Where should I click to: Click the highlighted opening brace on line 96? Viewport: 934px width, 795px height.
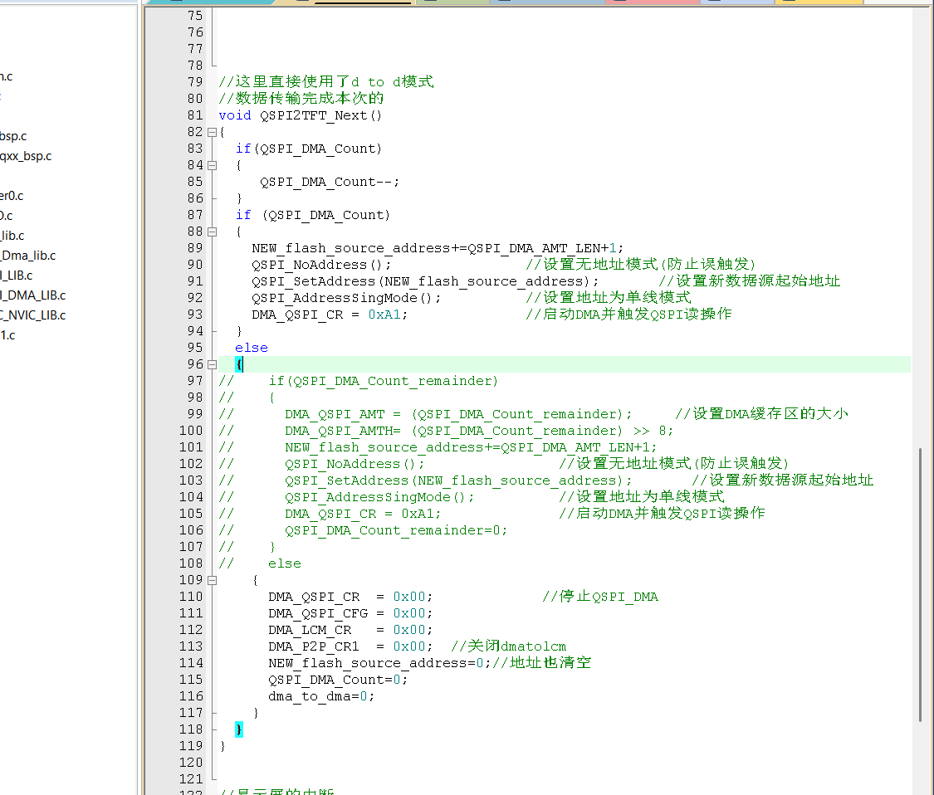pyautogui.click(x=239, y=364)
